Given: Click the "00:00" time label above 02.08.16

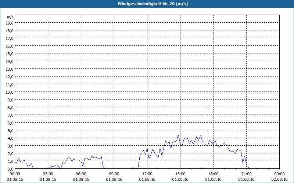Looking at the screenshot, I should click(279, 174).
